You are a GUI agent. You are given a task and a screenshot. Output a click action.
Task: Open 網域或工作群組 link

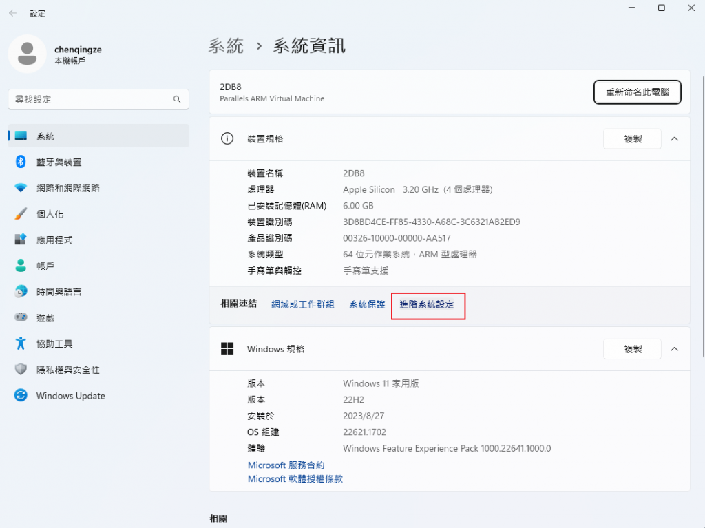pyautogui.click(x=303, y=304)
